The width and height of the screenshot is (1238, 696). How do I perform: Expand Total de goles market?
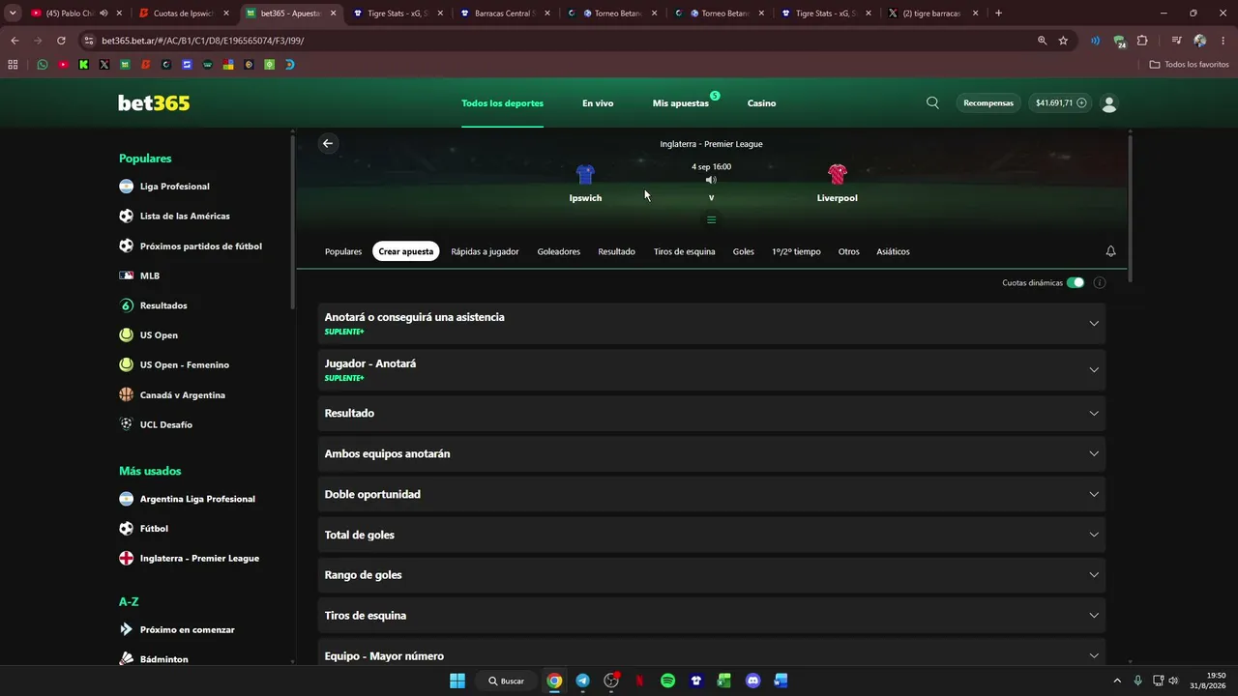point(711,535)
